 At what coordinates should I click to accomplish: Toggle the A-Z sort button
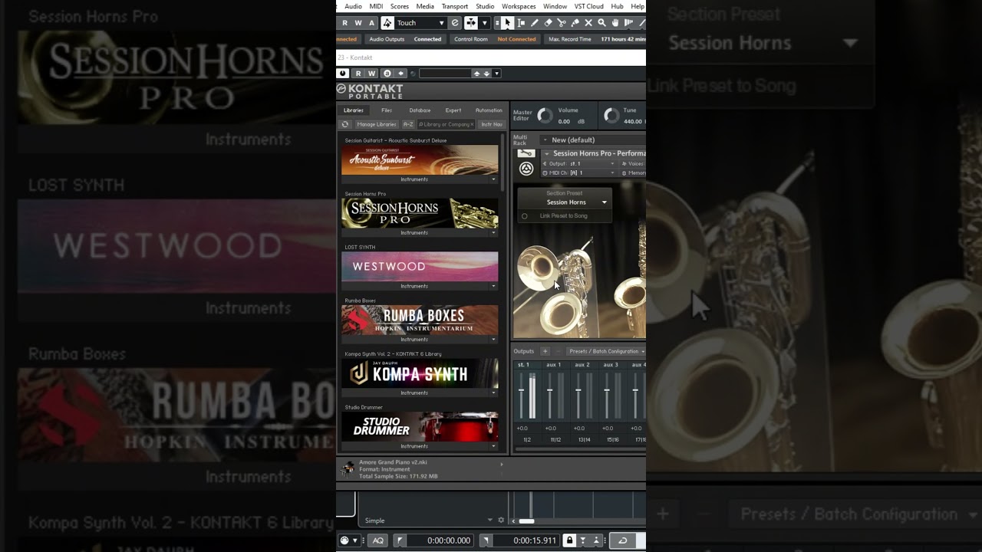point(407,124)
